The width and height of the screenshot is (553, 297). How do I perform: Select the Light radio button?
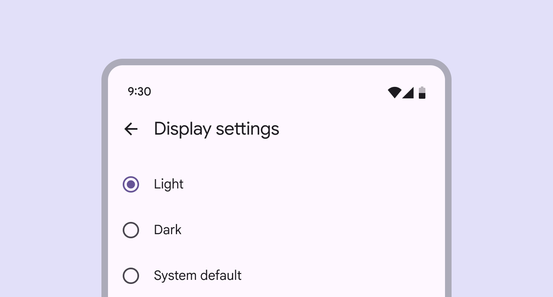[131, 184]
